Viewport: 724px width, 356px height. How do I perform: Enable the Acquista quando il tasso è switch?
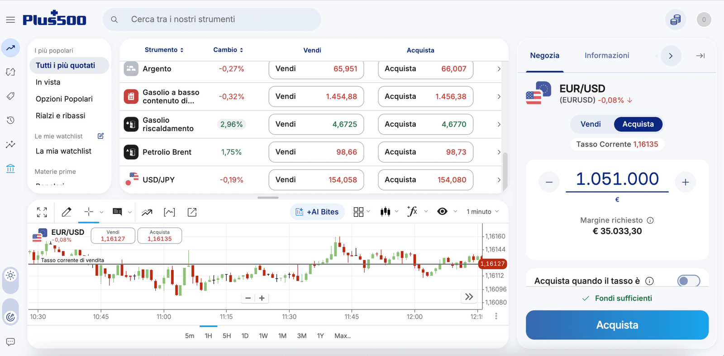point(689,281)
